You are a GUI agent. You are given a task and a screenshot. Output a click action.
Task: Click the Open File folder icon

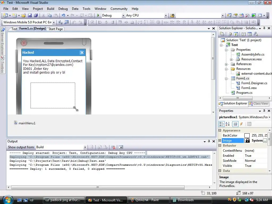tap(24, 15)
